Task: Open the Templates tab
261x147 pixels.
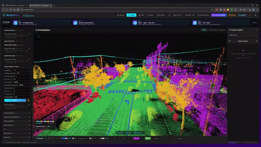Action: [x=161, y=15]
